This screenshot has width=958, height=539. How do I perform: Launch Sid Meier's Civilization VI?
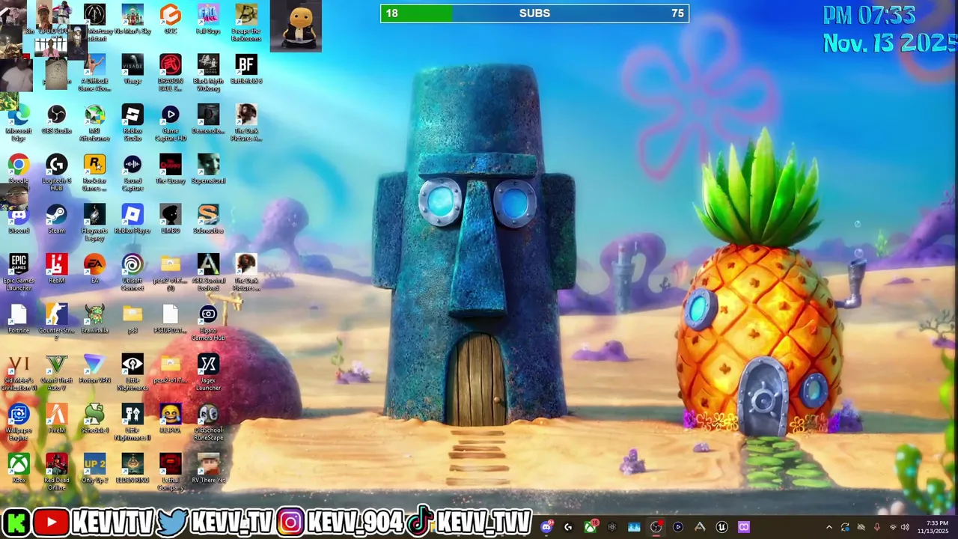click(x=19, y=373)
